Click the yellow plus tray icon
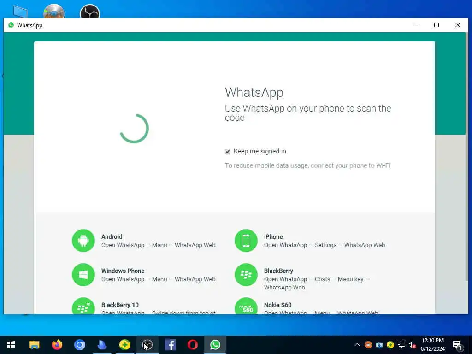Viewport: 472px width, 354px height. pos(390,345)
